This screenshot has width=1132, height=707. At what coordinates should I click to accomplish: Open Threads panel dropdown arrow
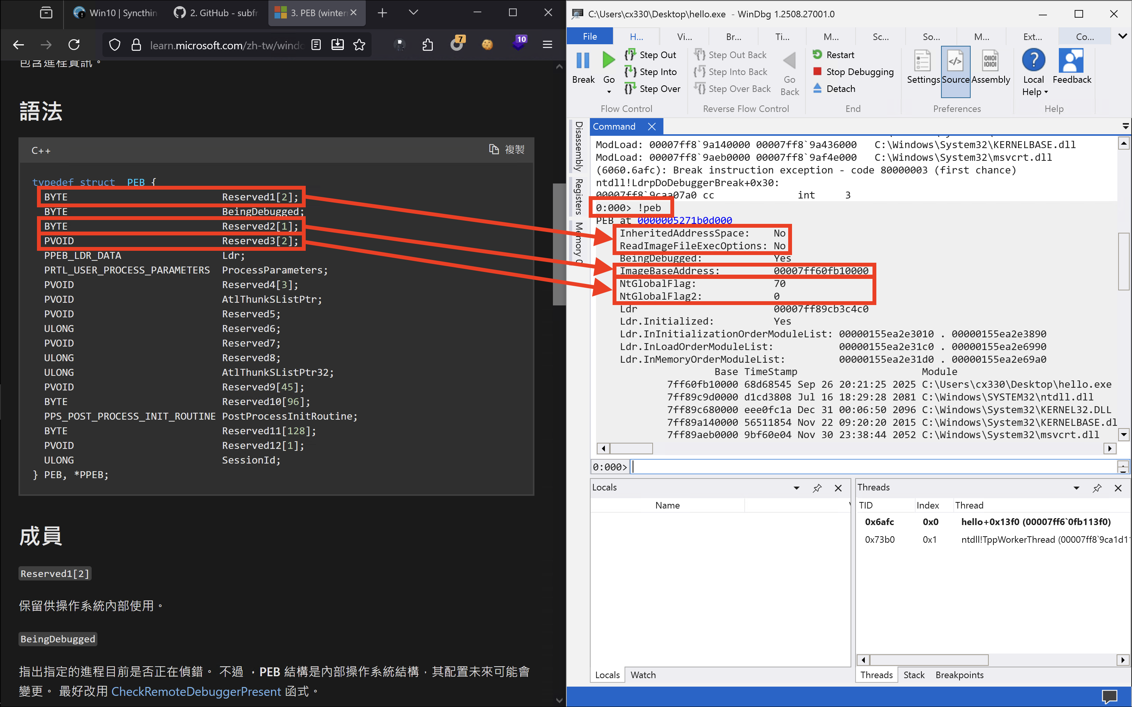coord(1076,488)
